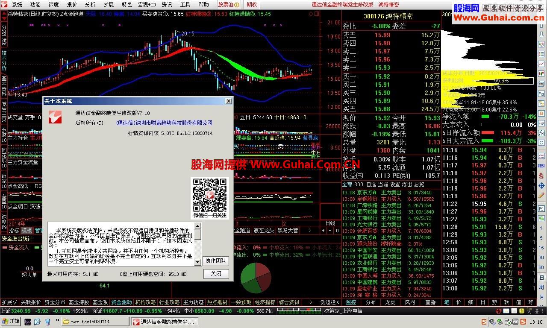Click the volume speaker tray icon
The height and width of the screenshot is (328, 547).
pos(492,322)
